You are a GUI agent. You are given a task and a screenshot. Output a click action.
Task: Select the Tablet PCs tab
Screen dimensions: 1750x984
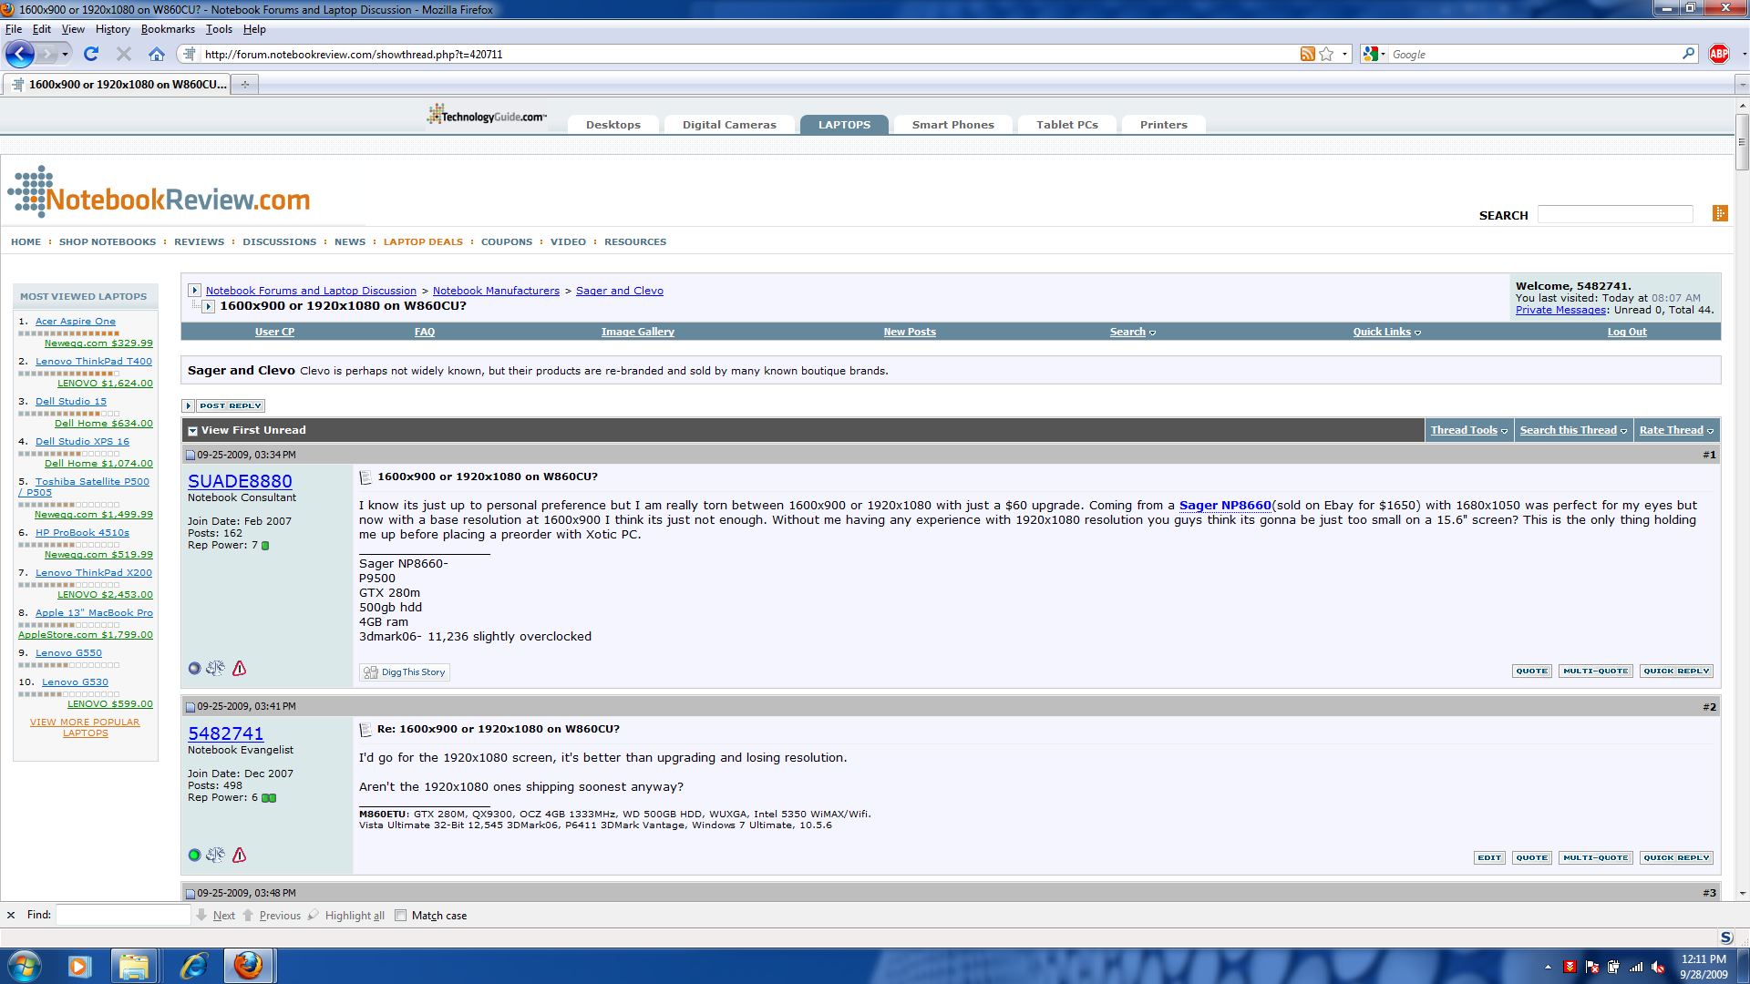click(1067, 125)
